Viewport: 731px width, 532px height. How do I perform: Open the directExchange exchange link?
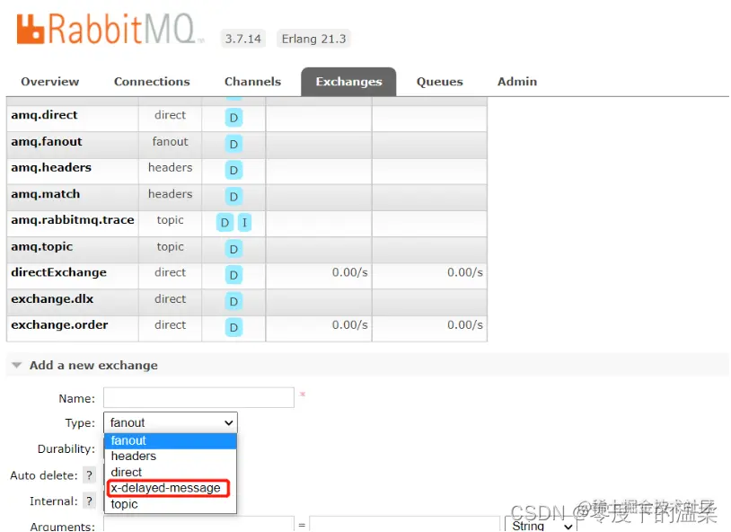[x=58, y=272]
